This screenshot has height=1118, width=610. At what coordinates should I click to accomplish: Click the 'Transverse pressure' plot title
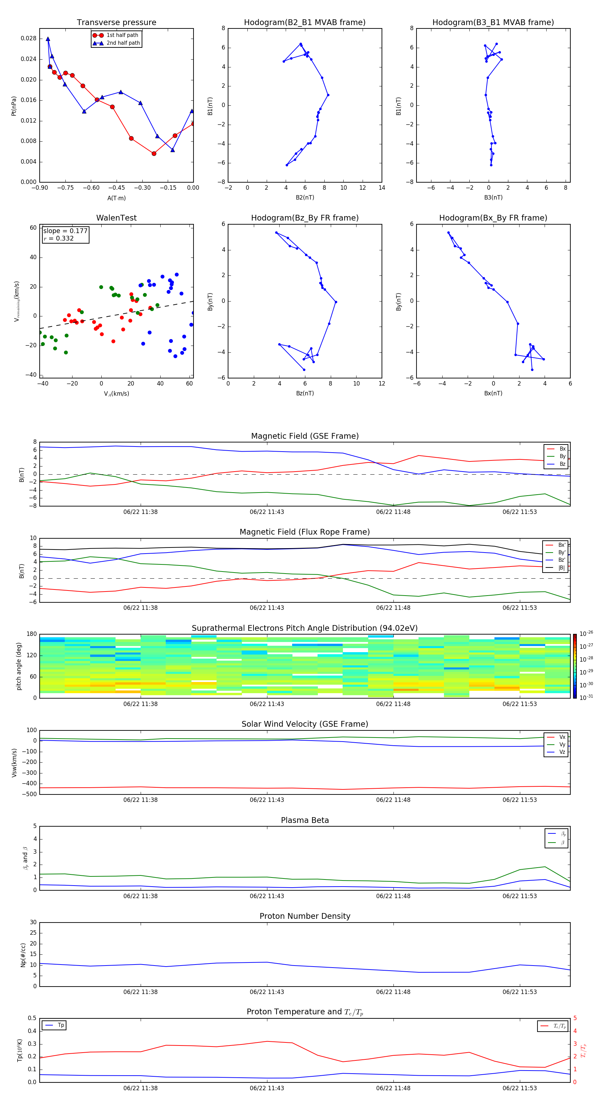[x=116, y=23]
